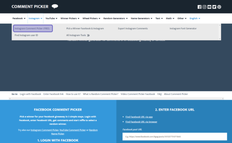Expand the Winner Pickers dropdown

[70, 18]
